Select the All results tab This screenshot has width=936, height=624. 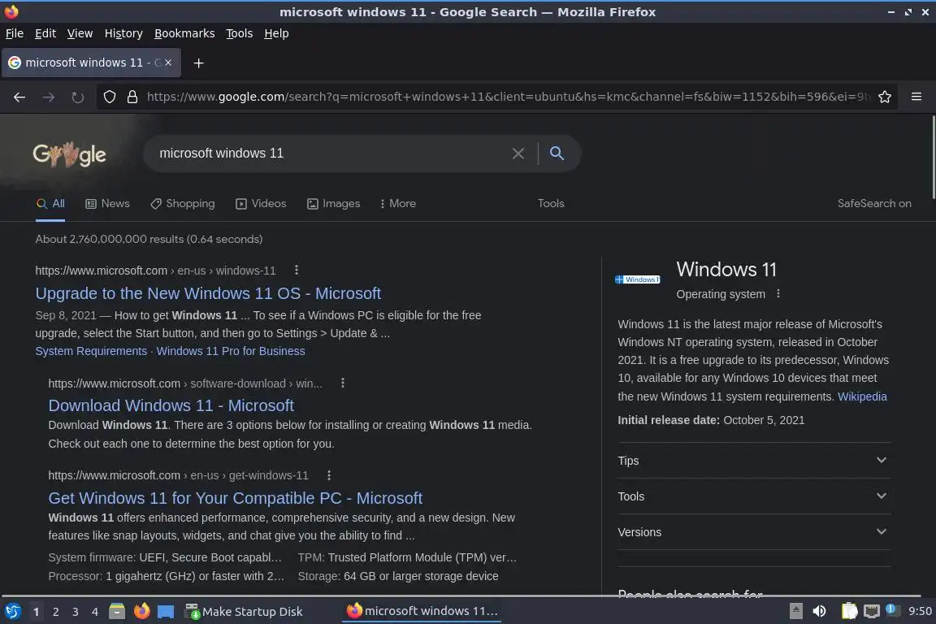tap(50, 204)
